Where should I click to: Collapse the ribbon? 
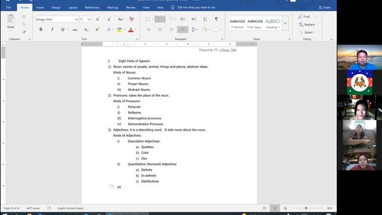(x=331, y=39)
